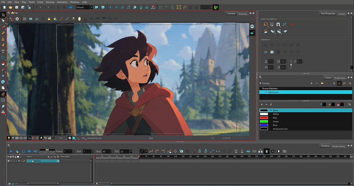Select the Pencil tool in left toolbar
Screen dimensions: 354x186
pos(3,33)
